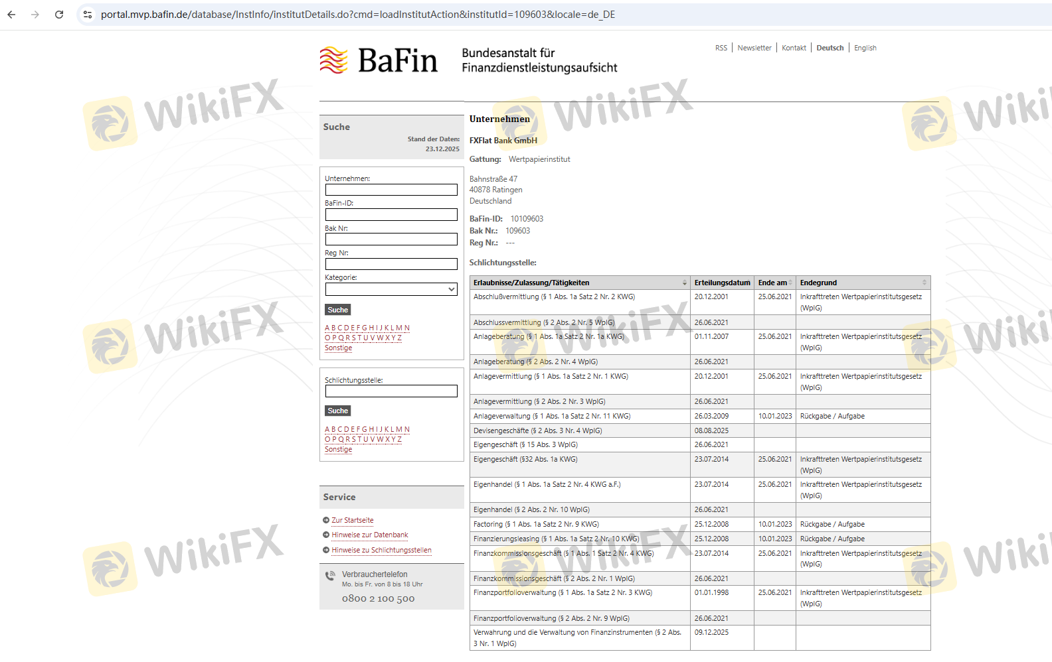Click the browser back arrow
Viewport: 1052px width, 662px height.
pyautogui.click(x=11, y=15)
